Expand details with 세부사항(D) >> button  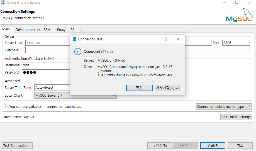point(168,88)
